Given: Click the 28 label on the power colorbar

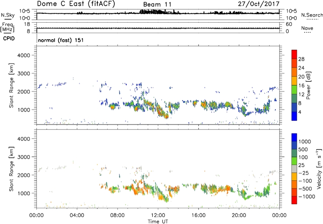Looking at the screenshot, I should pyautogui.click(x=301, y=59).
